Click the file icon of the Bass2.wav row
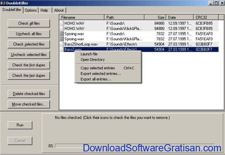 62,49
